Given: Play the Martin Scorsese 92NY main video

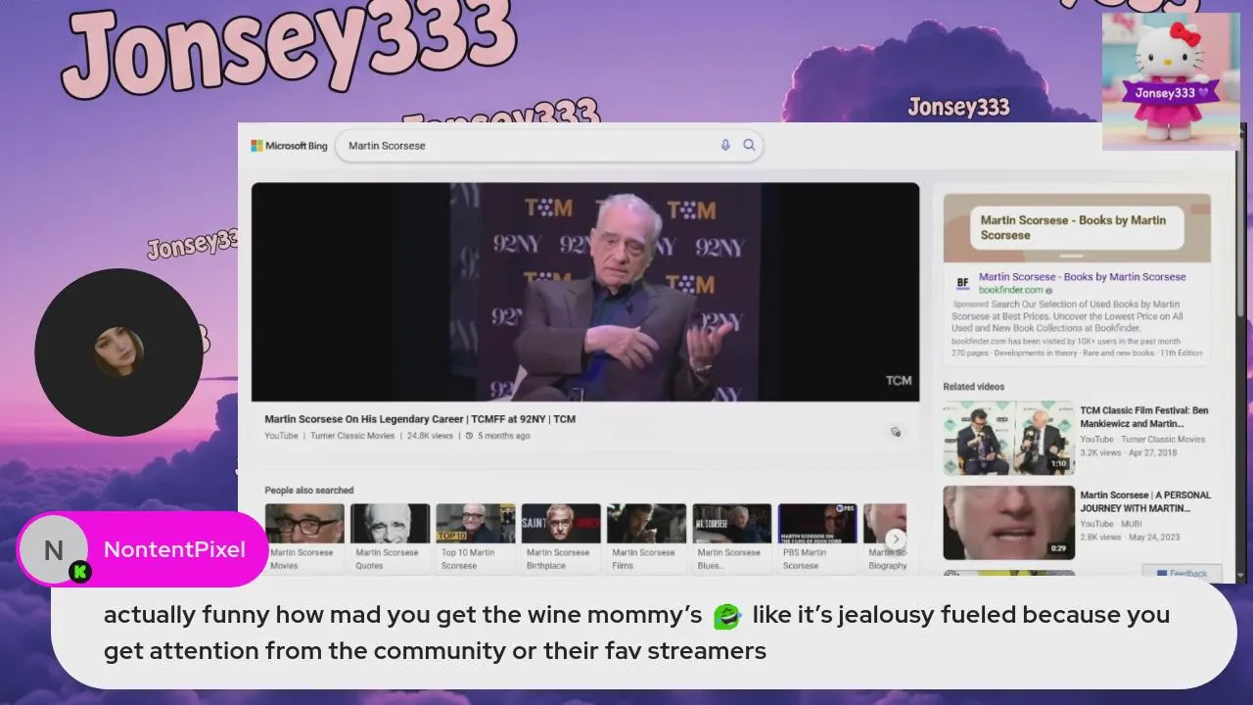Looking at the screenshot, I should click(585, 292).
